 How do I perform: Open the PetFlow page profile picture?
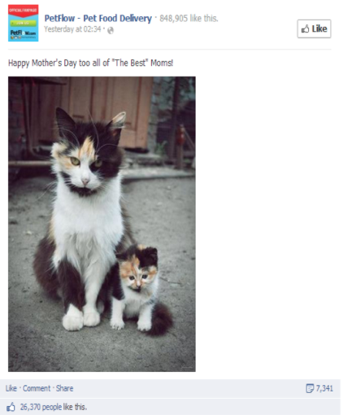[x=24, y=23]
